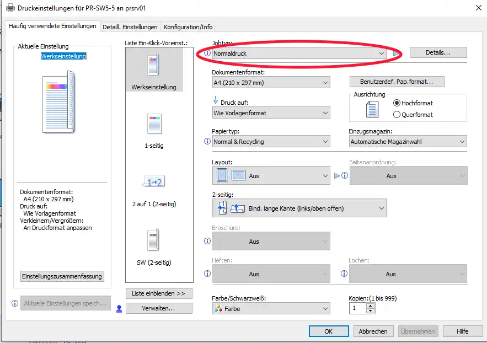487x343 pixels.
Task: Select the 2 auf 1 (2-seitig) preset icon
Action: pyautogui.click(x=154, y=182)
